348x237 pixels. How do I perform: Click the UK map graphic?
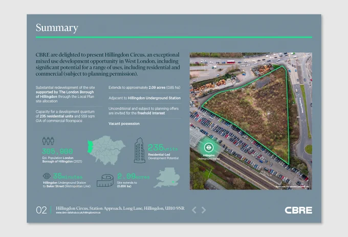pos(168,178)
